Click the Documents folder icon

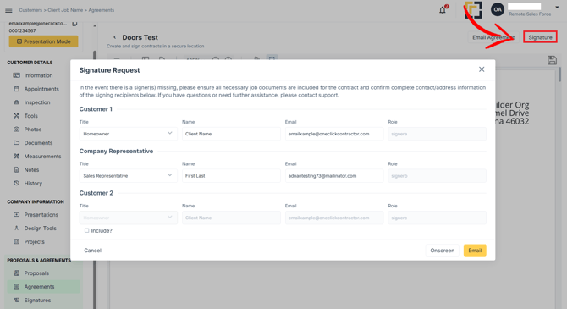point(17,142)
